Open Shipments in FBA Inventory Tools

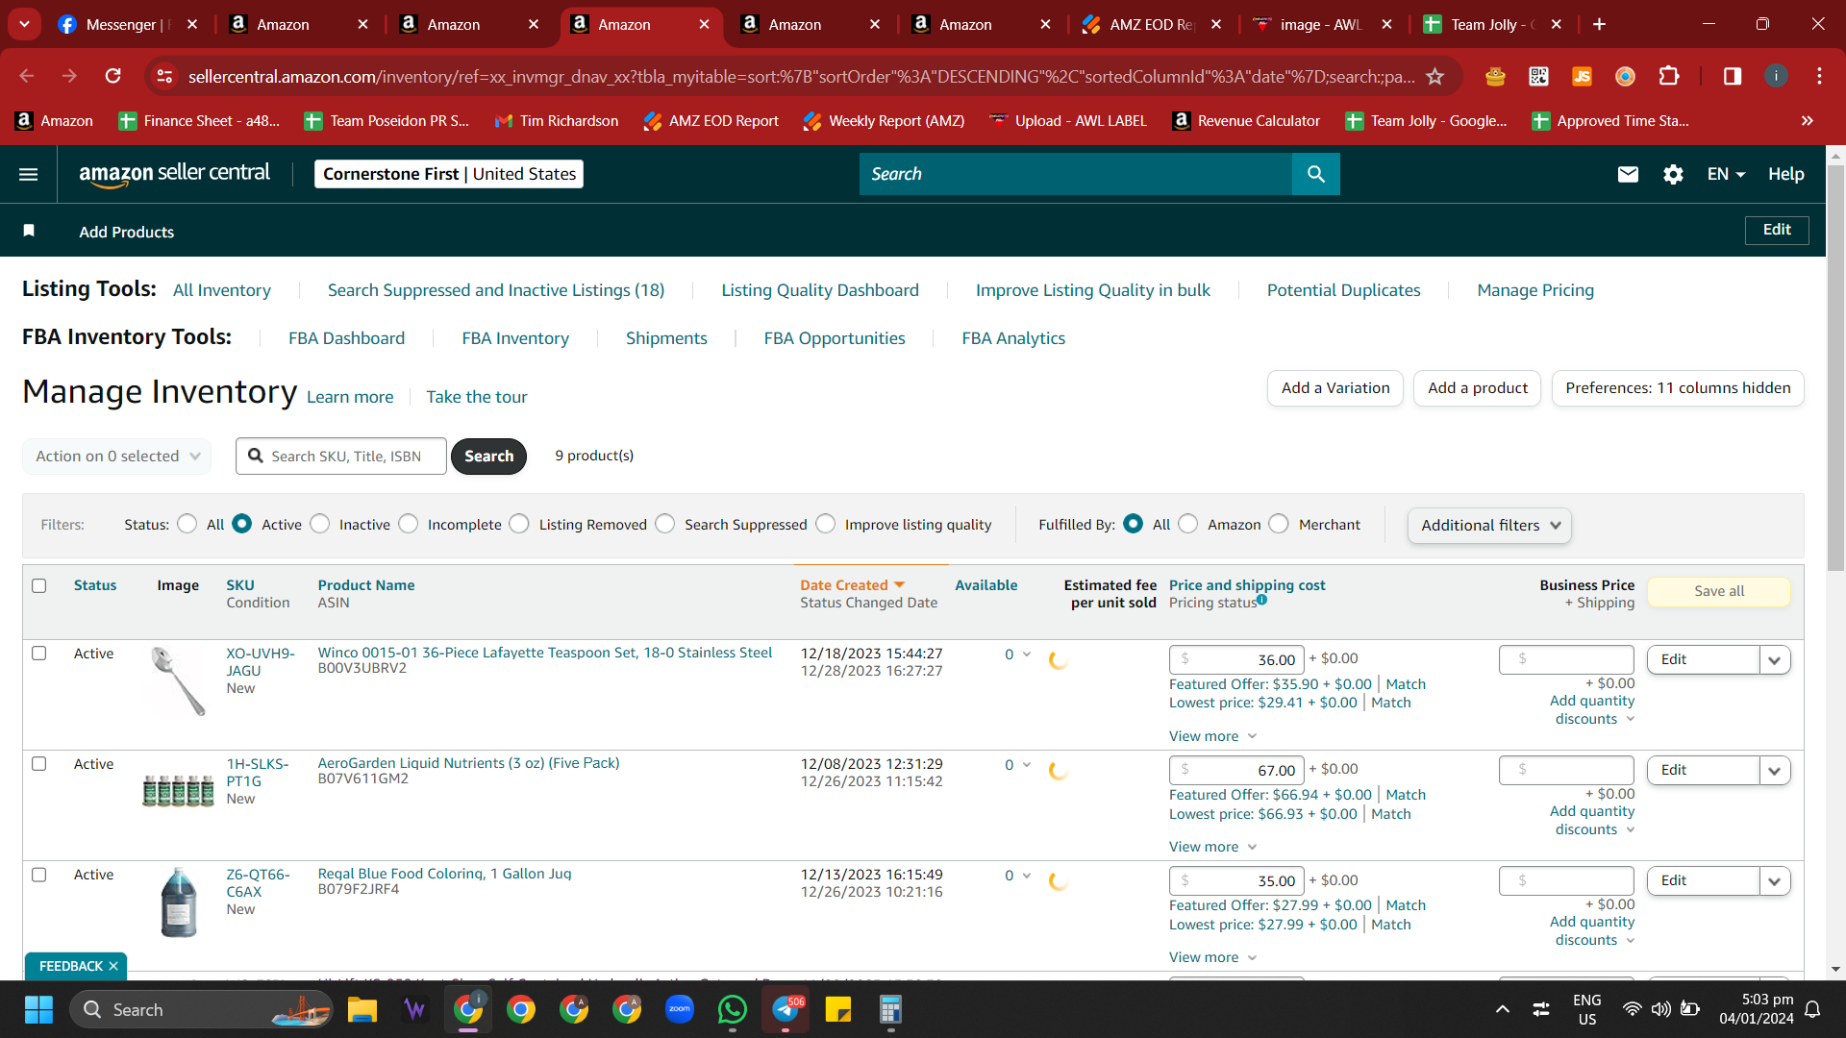coord(666,338)
